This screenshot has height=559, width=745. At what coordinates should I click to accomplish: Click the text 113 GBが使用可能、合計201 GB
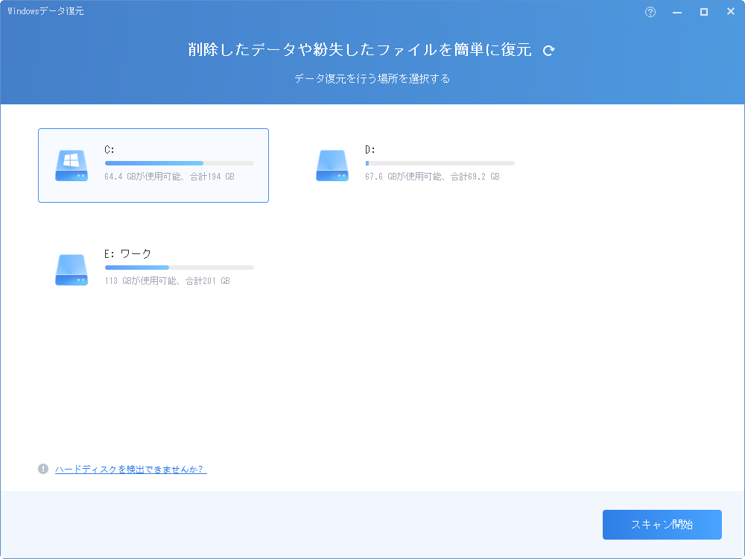(x=167, y=282)
